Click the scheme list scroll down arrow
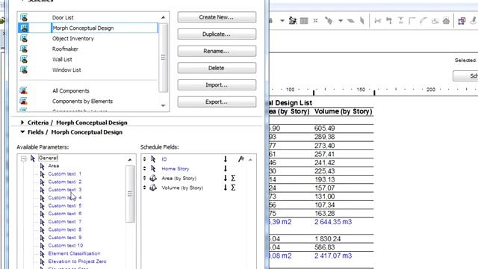The width and height of the screenshot is (478, 269). tap(163, 105)
